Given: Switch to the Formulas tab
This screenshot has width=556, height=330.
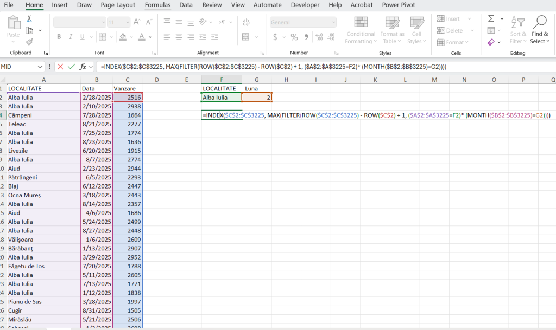Looking at the screenshot, I should (157, 5).
